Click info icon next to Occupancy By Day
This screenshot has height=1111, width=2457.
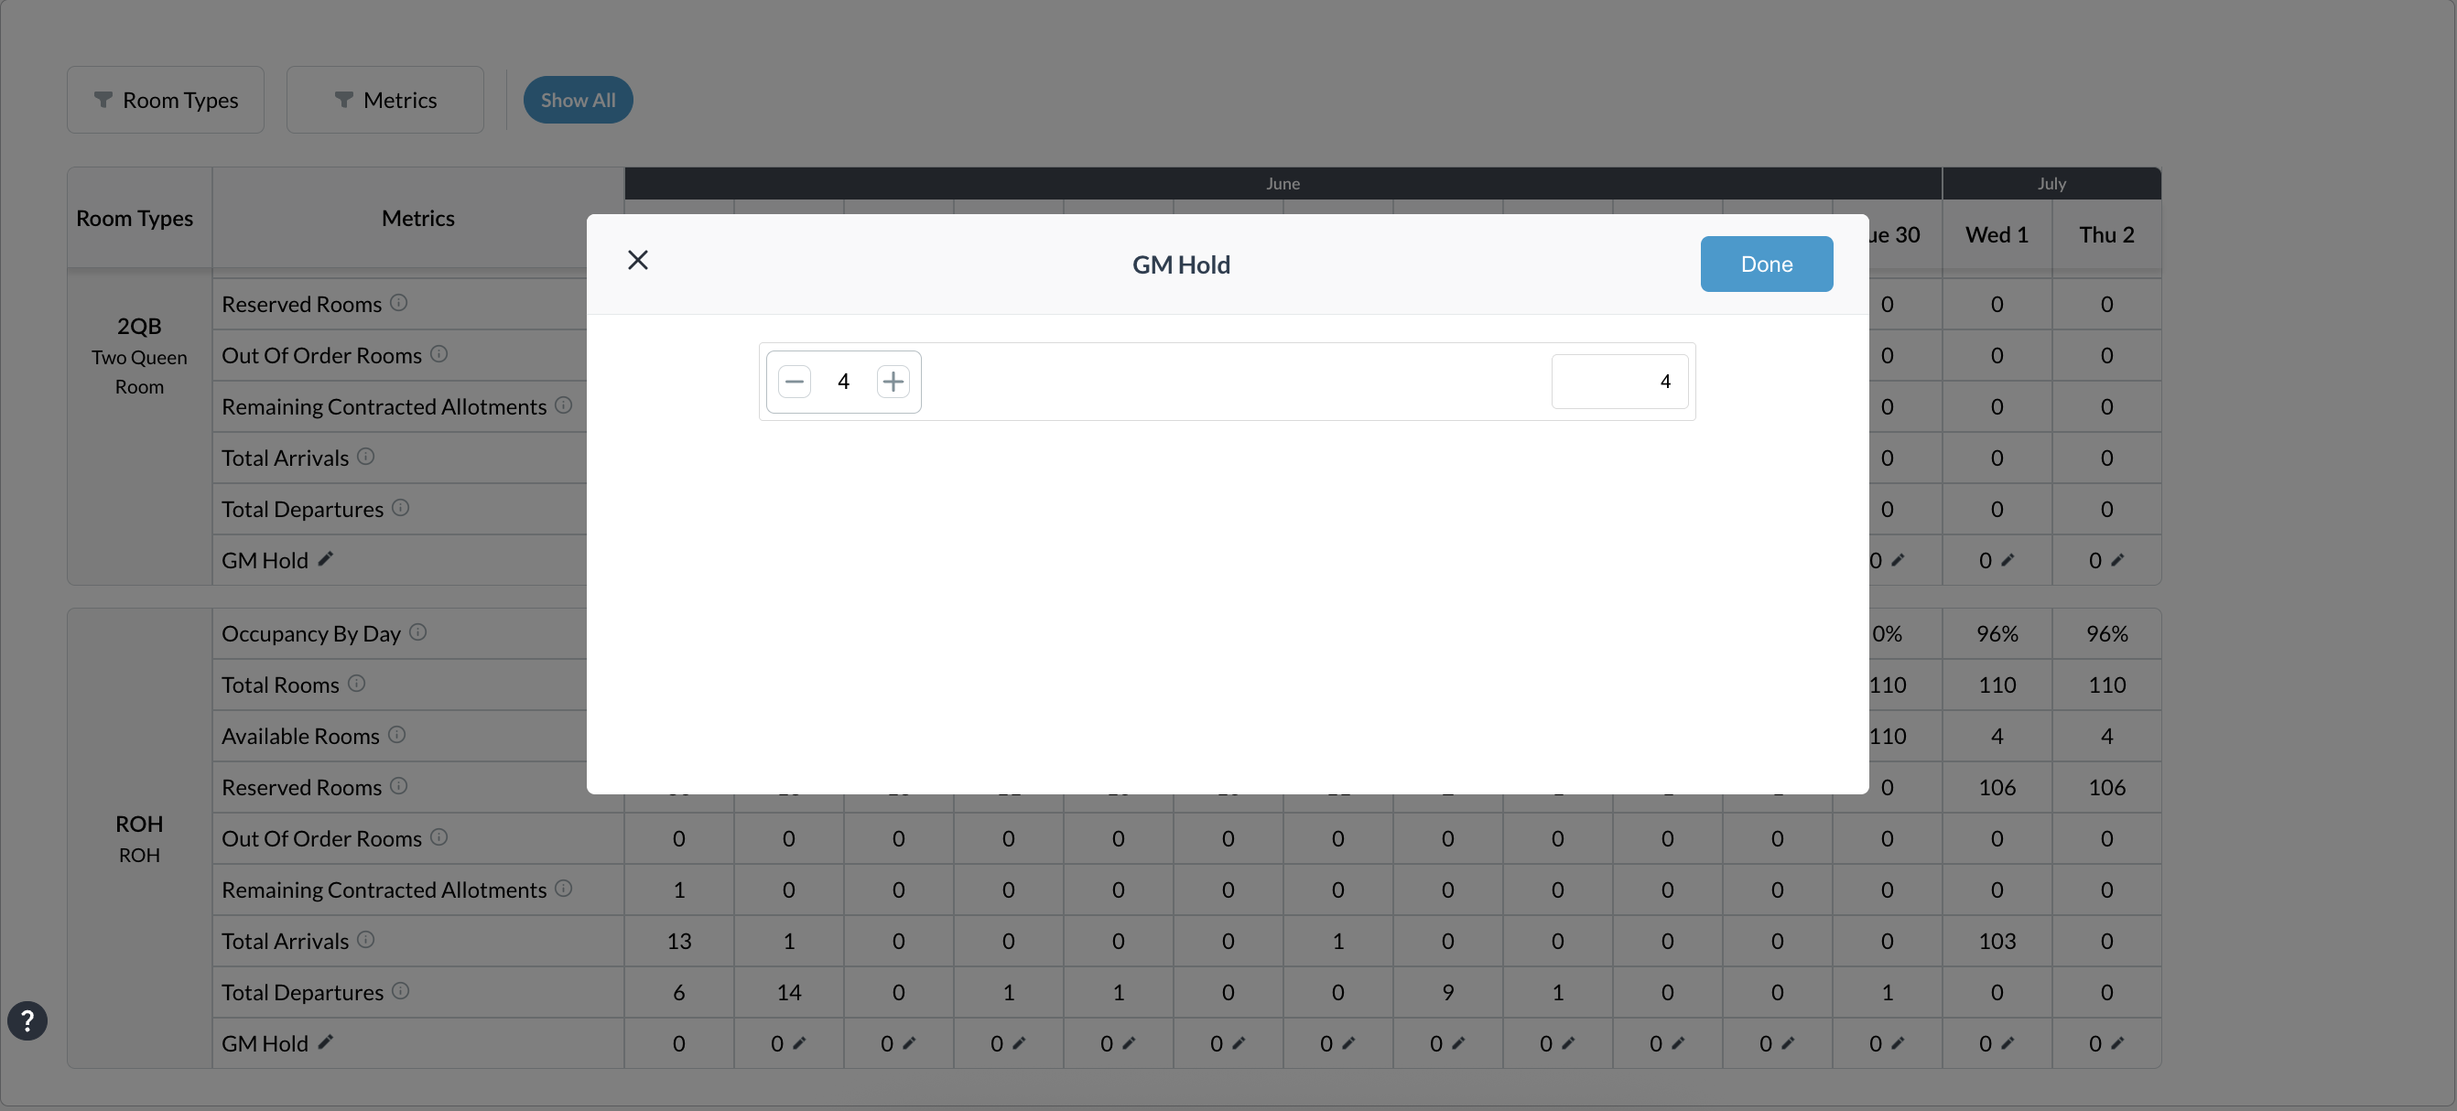(417, 632)
